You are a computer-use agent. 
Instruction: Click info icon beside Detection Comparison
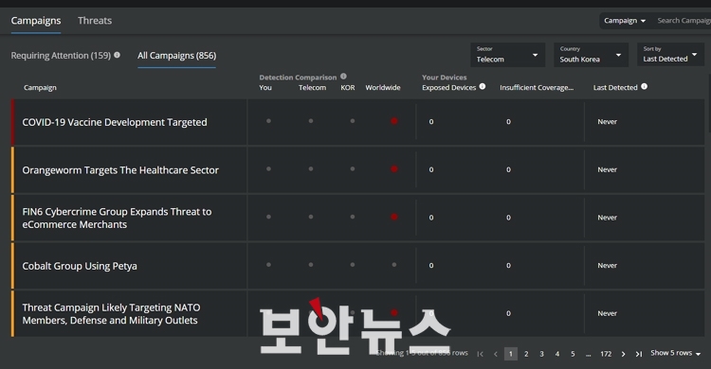click(x=343, y=76)
